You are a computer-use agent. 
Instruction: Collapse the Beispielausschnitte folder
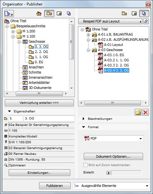[7, 26]
